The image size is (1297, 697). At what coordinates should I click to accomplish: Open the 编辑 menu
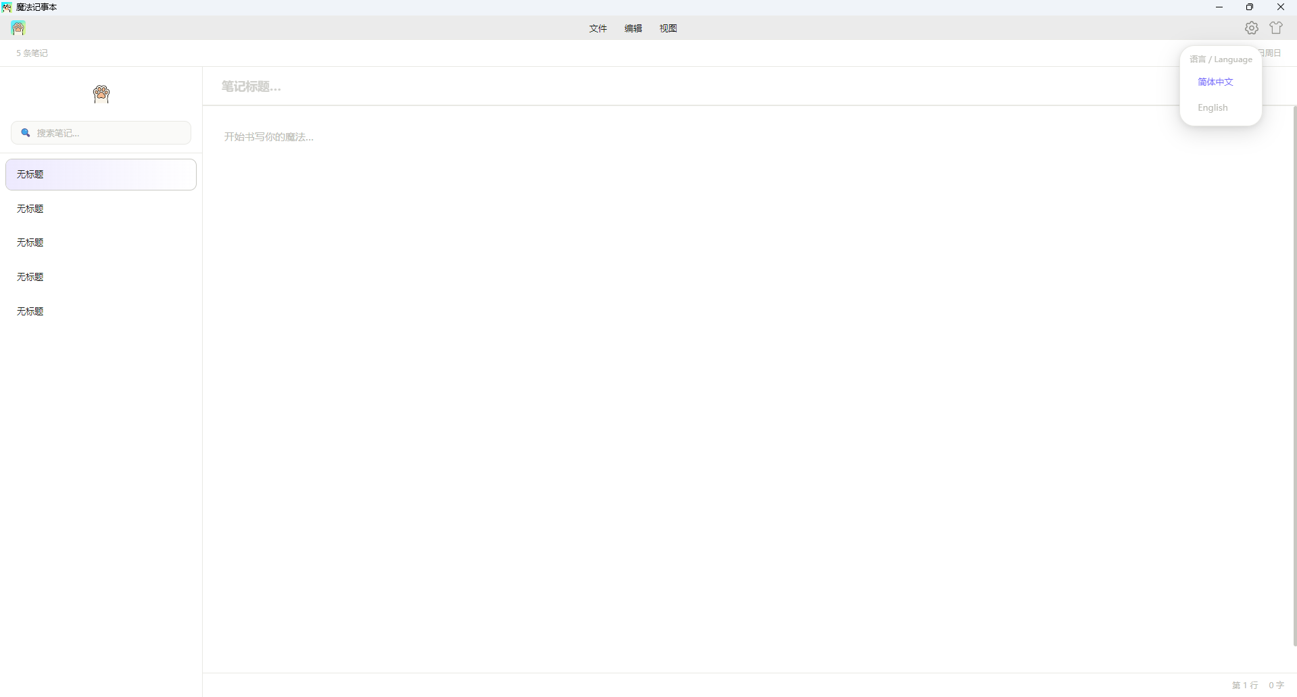(633, 28)
